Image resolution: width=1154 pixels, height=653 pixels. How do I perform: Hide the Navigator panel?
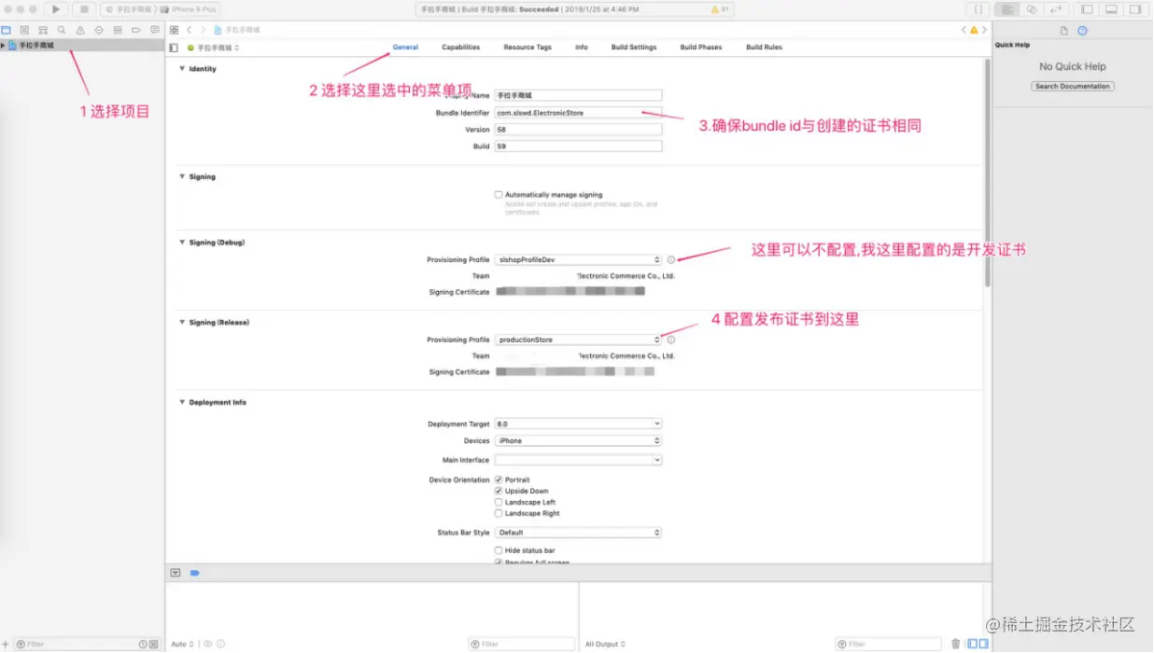(1087, 8)
